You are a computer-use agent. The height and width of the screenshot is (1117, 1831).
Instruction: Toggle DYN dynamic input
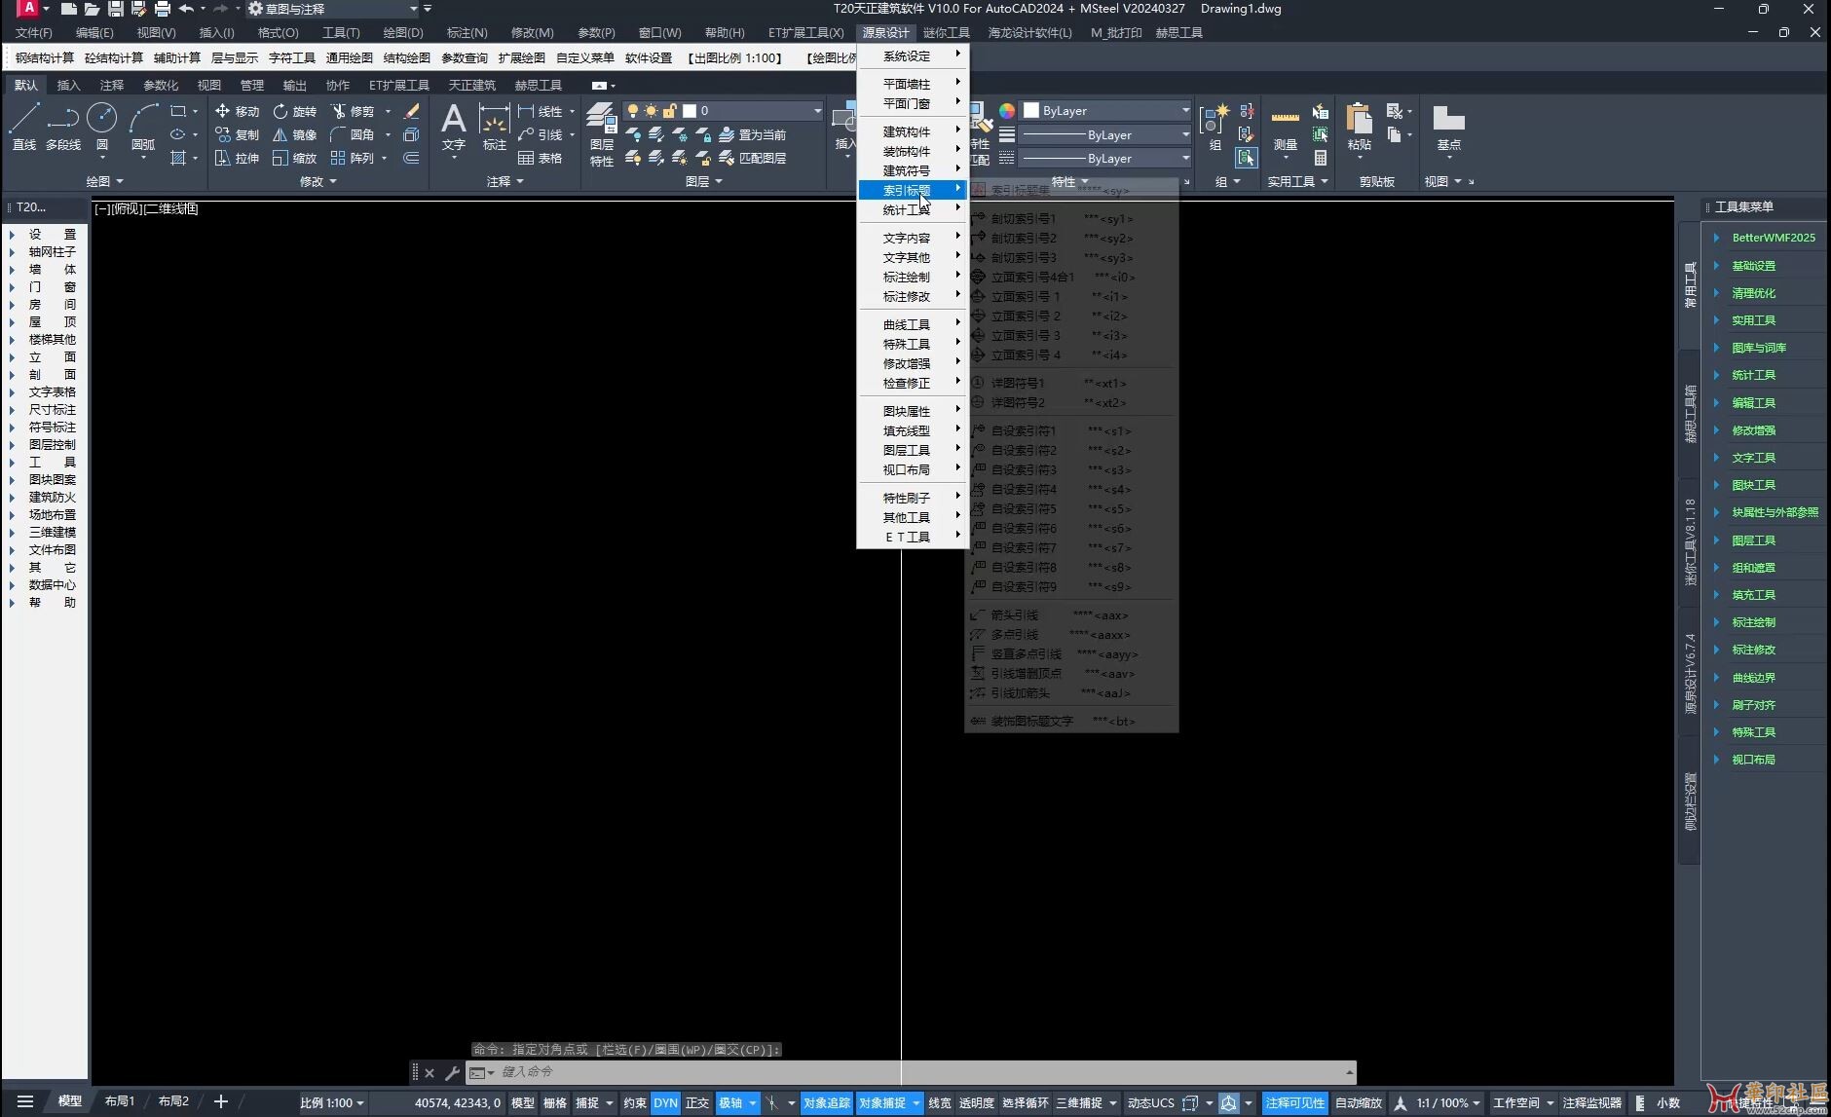pyautogui.click(x=666, y=1102)
